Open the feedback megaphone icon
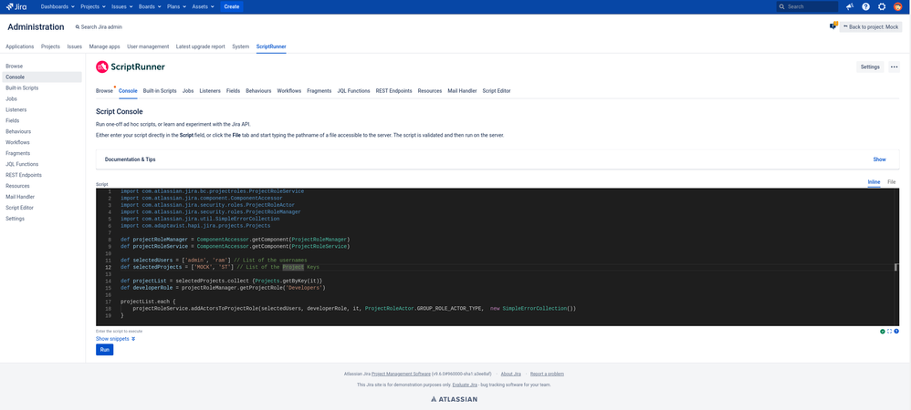The height and width of the screenshot is (410, 911). pos(850,6)
